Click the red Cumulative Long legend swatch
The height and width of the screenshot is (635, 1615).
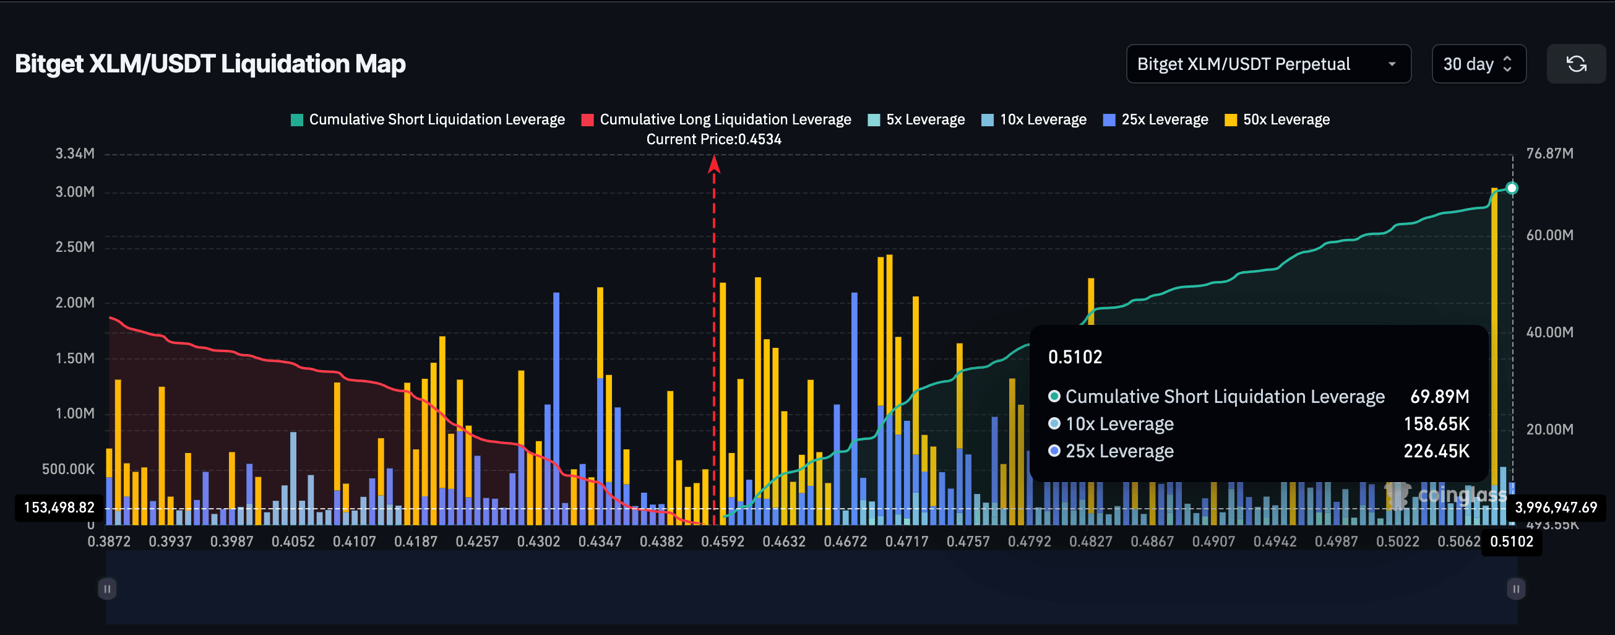pos(587,119)
